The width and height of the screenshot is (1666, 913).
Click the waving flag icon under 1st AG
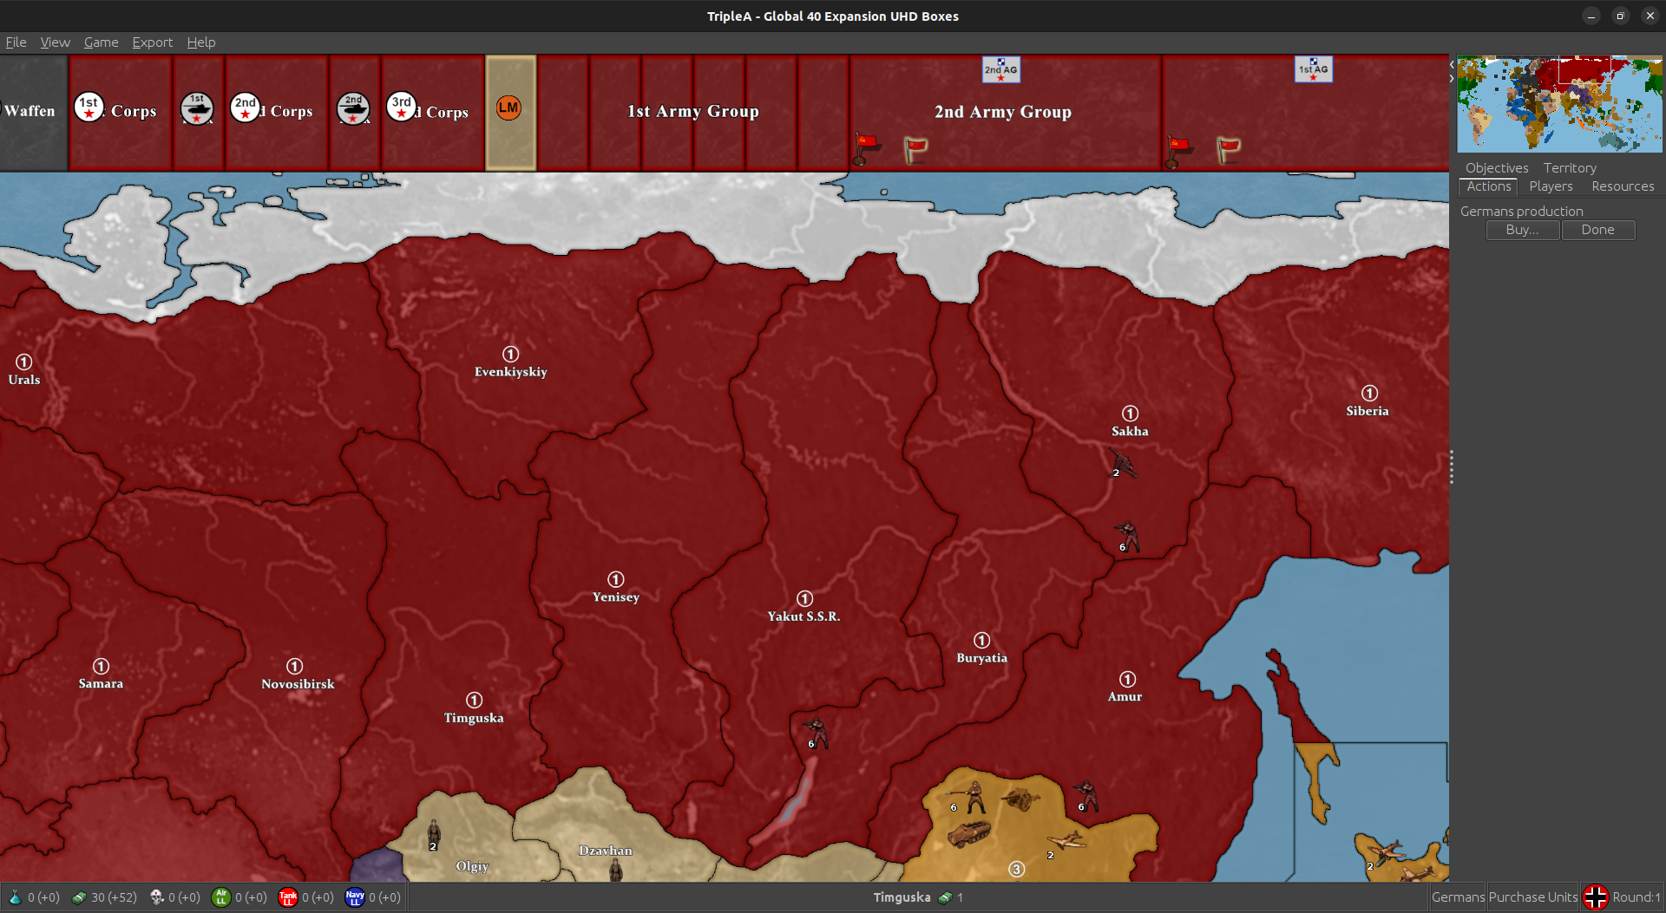pos(1228,150)
